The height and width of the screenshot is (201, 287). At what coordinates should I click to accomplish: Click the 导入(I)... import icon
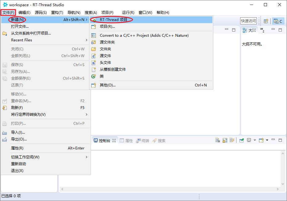click(4, 132)
